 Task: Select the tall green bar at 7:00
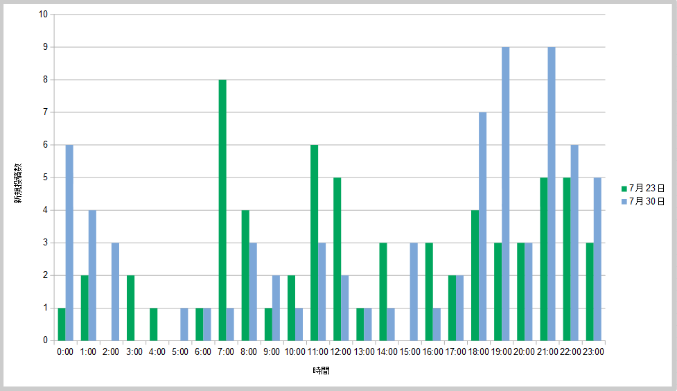(222, 210)
